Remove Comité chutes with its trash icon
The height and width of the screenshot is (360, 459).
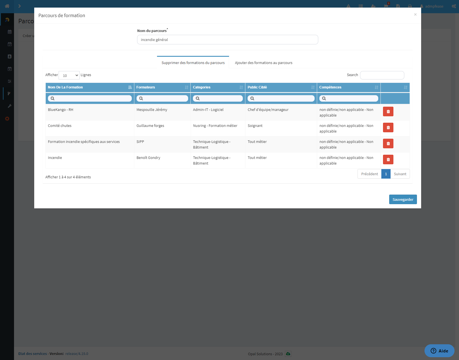[388, 127]
